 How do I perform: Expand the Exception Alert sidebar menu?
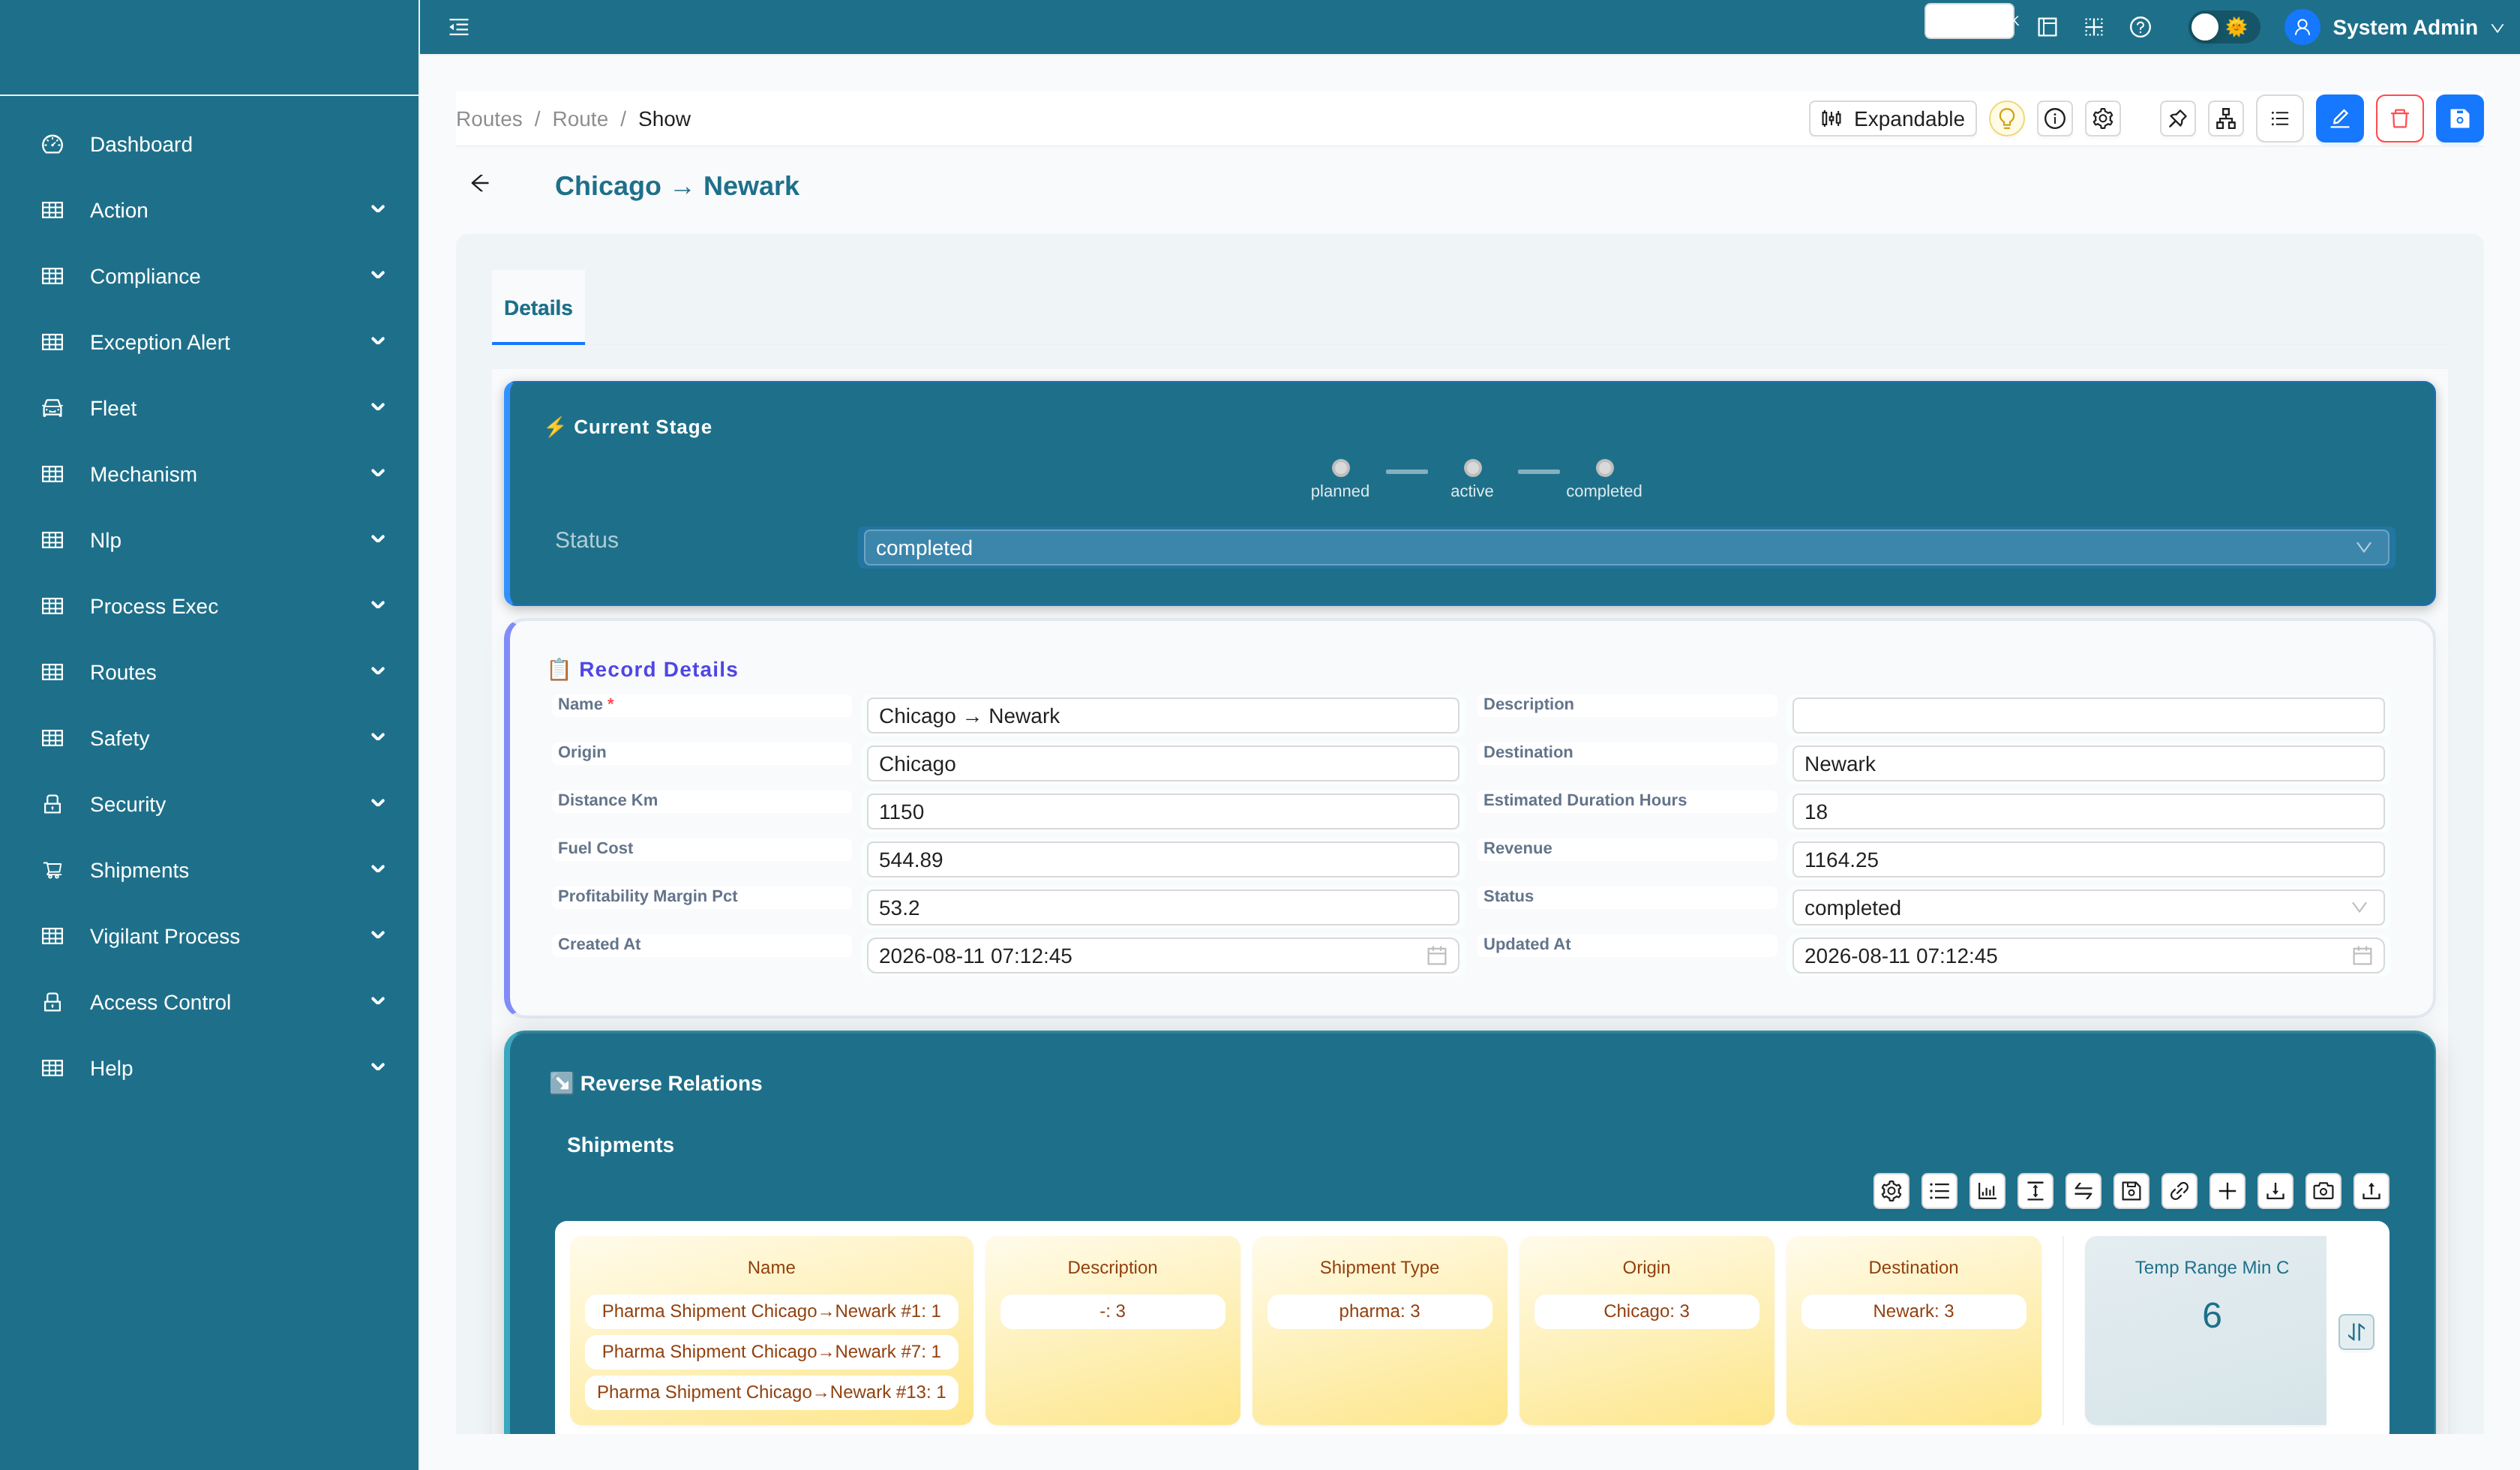(x=209, y=342)
